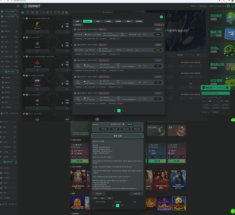Click the home icon in sports category bar

[23, 12]
